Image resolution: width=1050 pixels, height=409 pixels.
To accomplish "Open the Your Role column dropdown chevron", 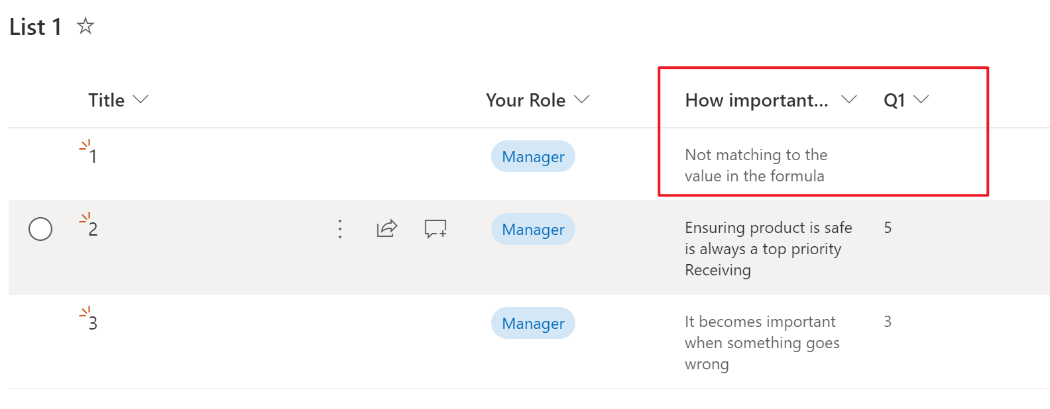I will point(581,100).
